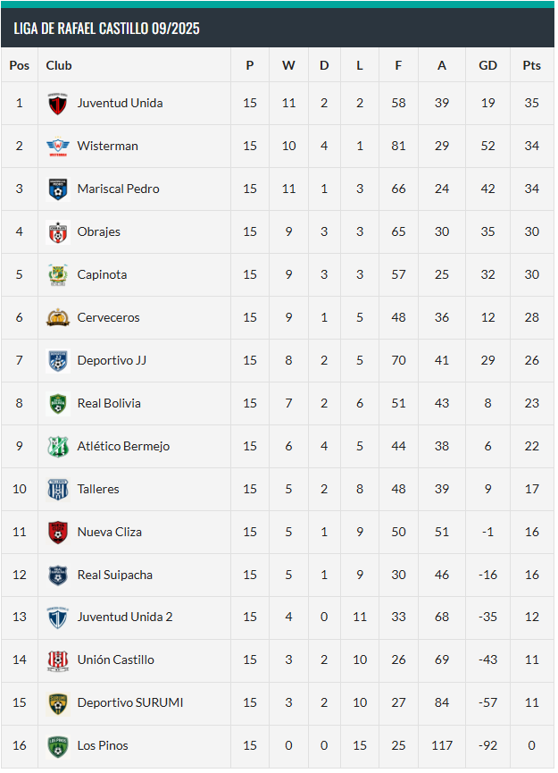
Task: Click the Obrajes team crest
Action: tap(58, 232)
